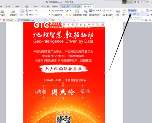Open the 插入图片 insert picture button
Image resolution: width=152 pixels, height=123 pixels.
coord(3,13)
